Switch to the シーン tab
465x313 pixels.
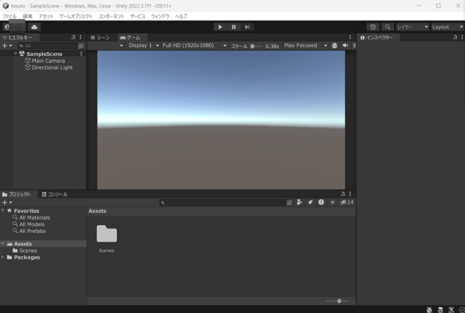pyautogui.click(x=100, y=38)
